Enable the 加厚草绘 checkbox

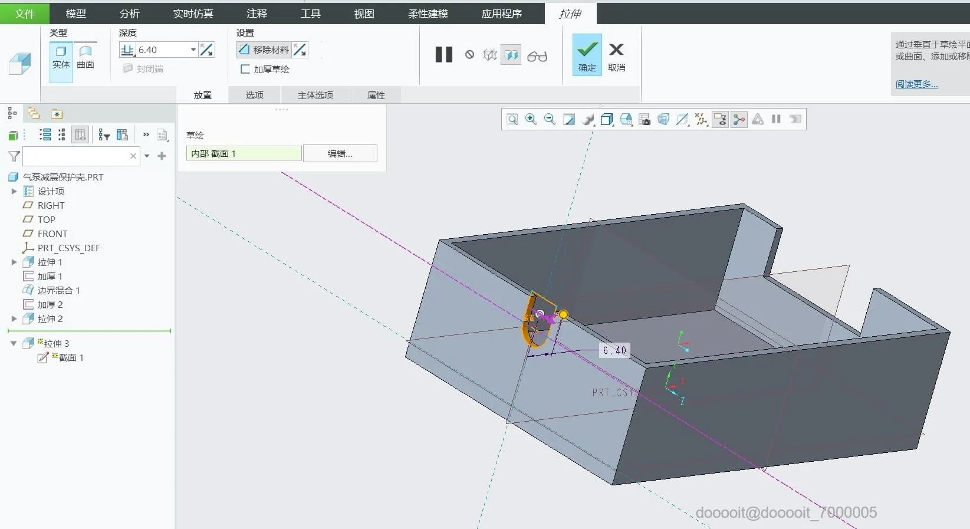[245, 69]
